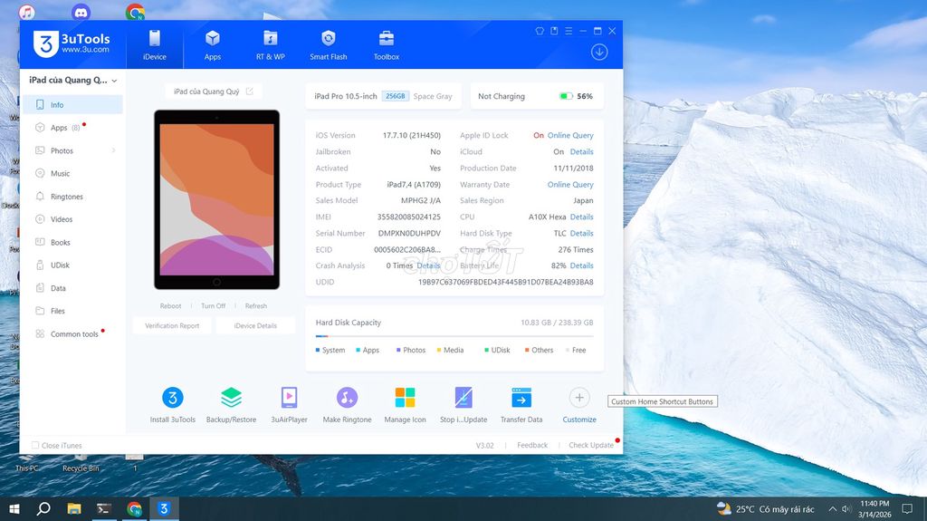Open Videos in the sidebar
Image resolution: width=927 pixels, height=521 pixels.
click(72, 219)
